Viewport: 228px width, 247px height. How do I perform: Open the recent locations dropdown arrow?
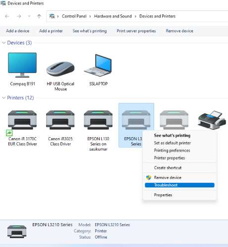(x=29, y=16)
